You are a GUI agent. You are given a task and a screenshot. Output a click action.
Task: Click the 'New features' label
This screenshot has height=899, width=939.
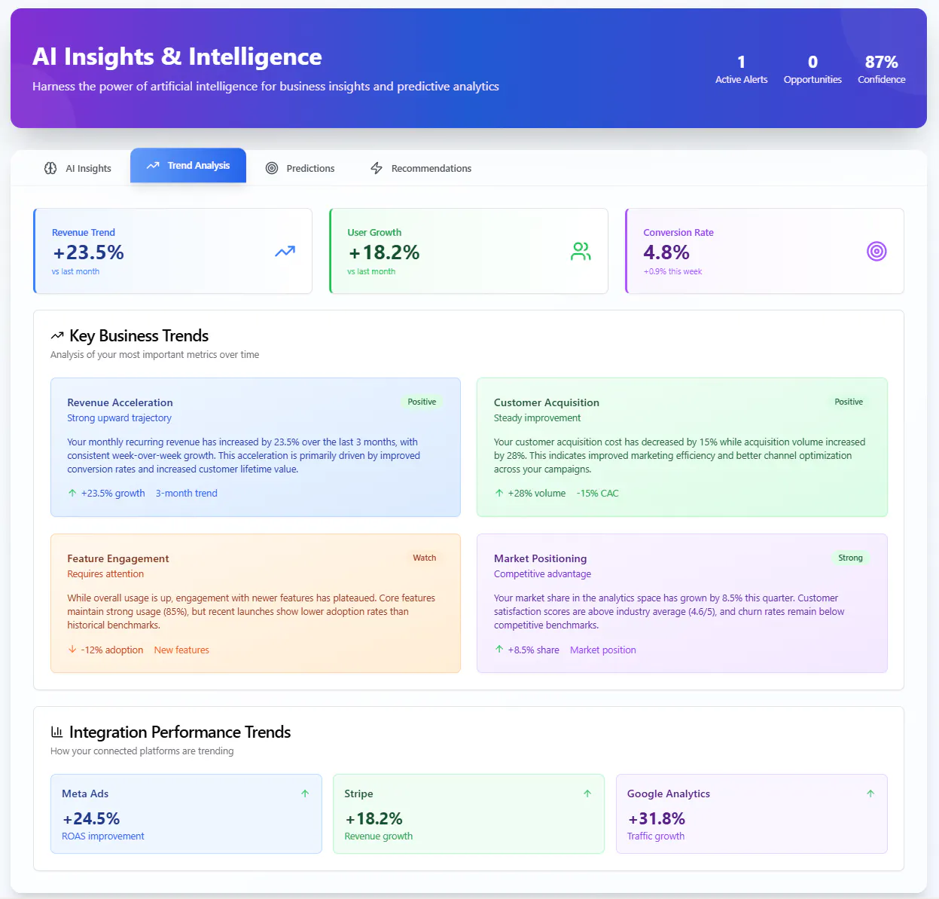click(x=181, y=650)
